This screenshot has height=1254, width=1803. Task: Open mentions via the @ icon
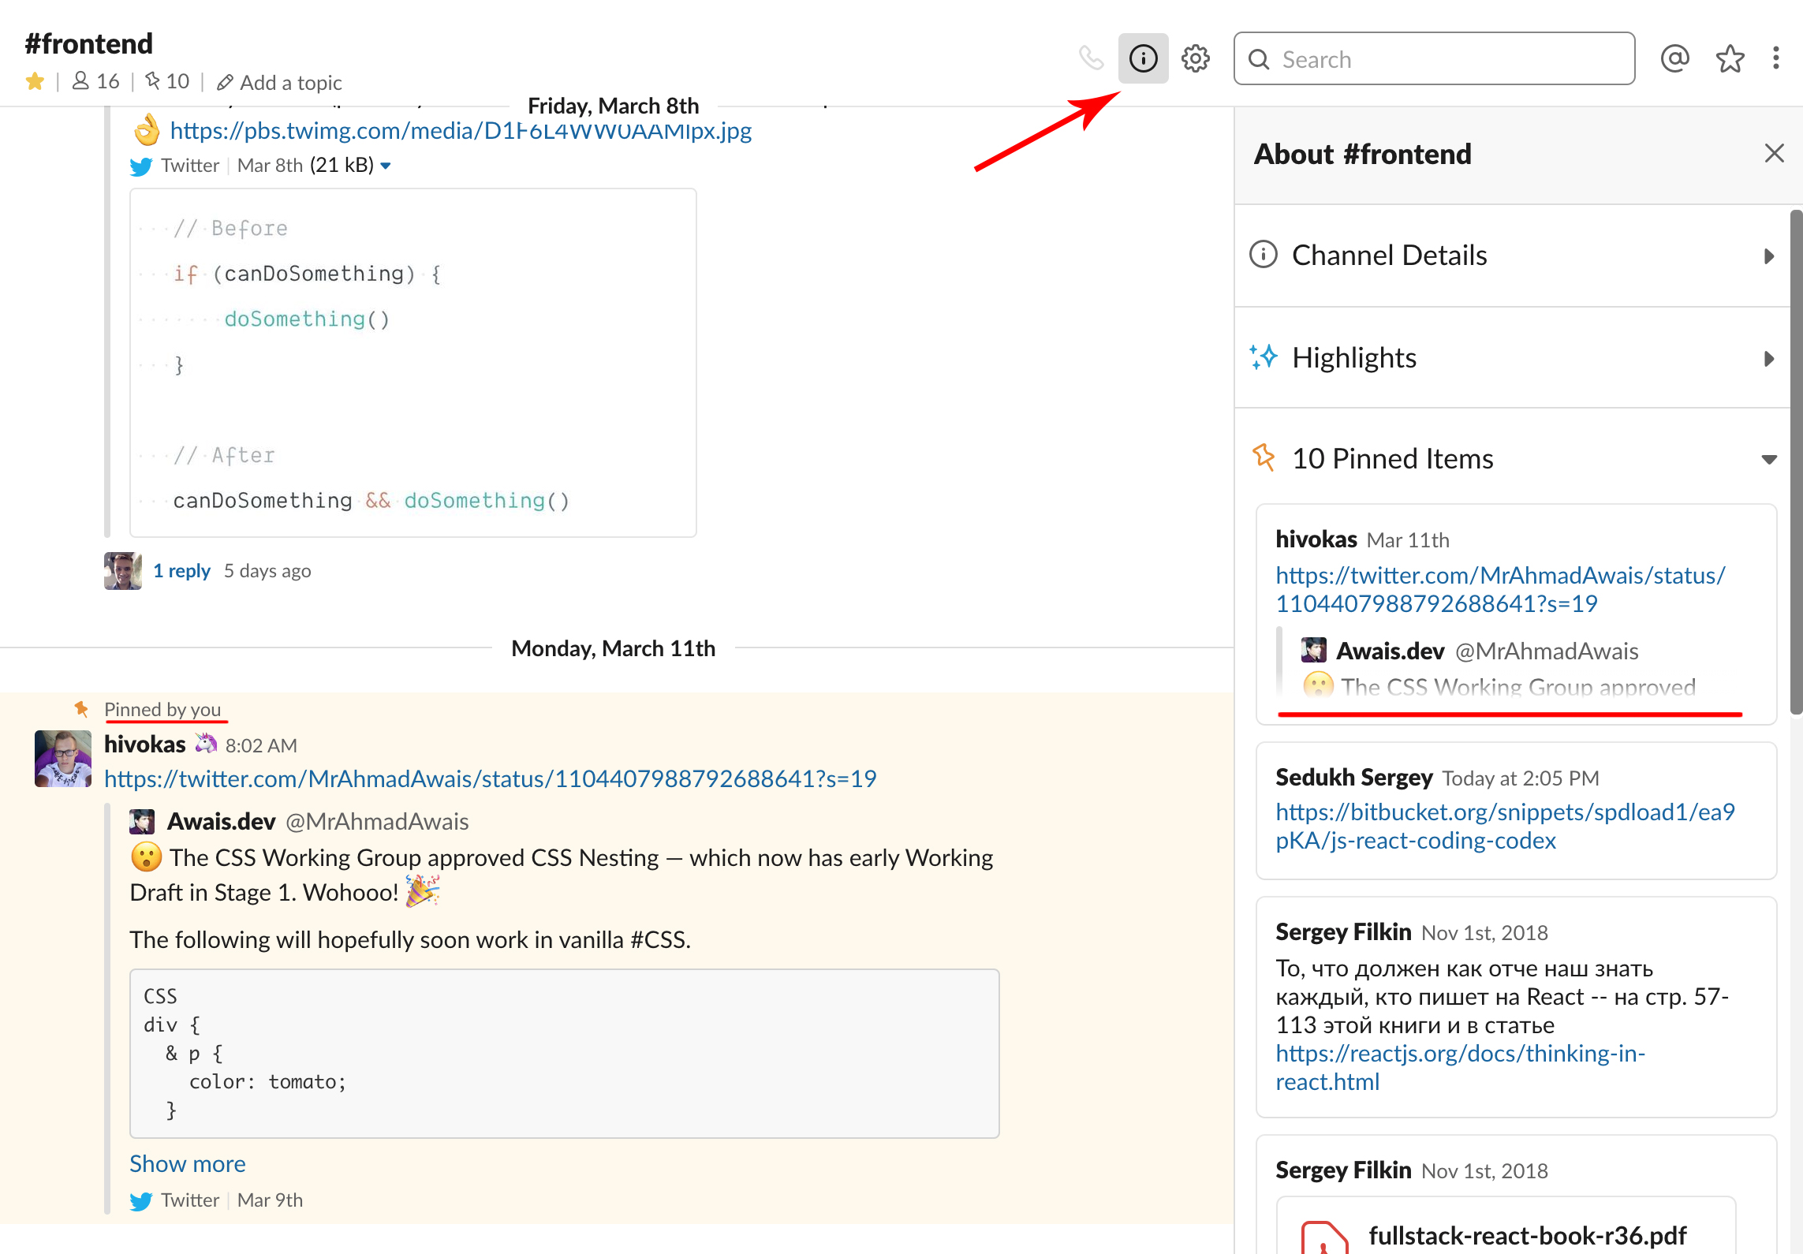click(x=1674, y=58)
